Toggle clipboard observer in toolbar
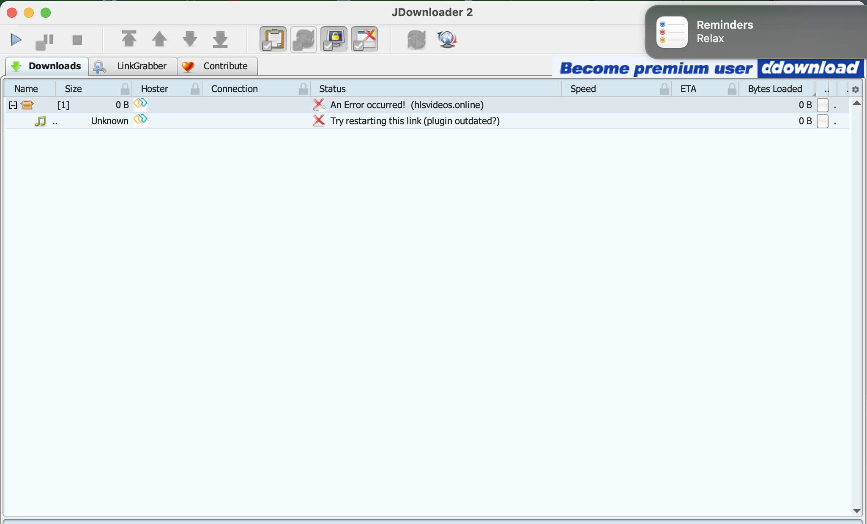The height and width of the screenshot is (524, 867). [273, 40]
